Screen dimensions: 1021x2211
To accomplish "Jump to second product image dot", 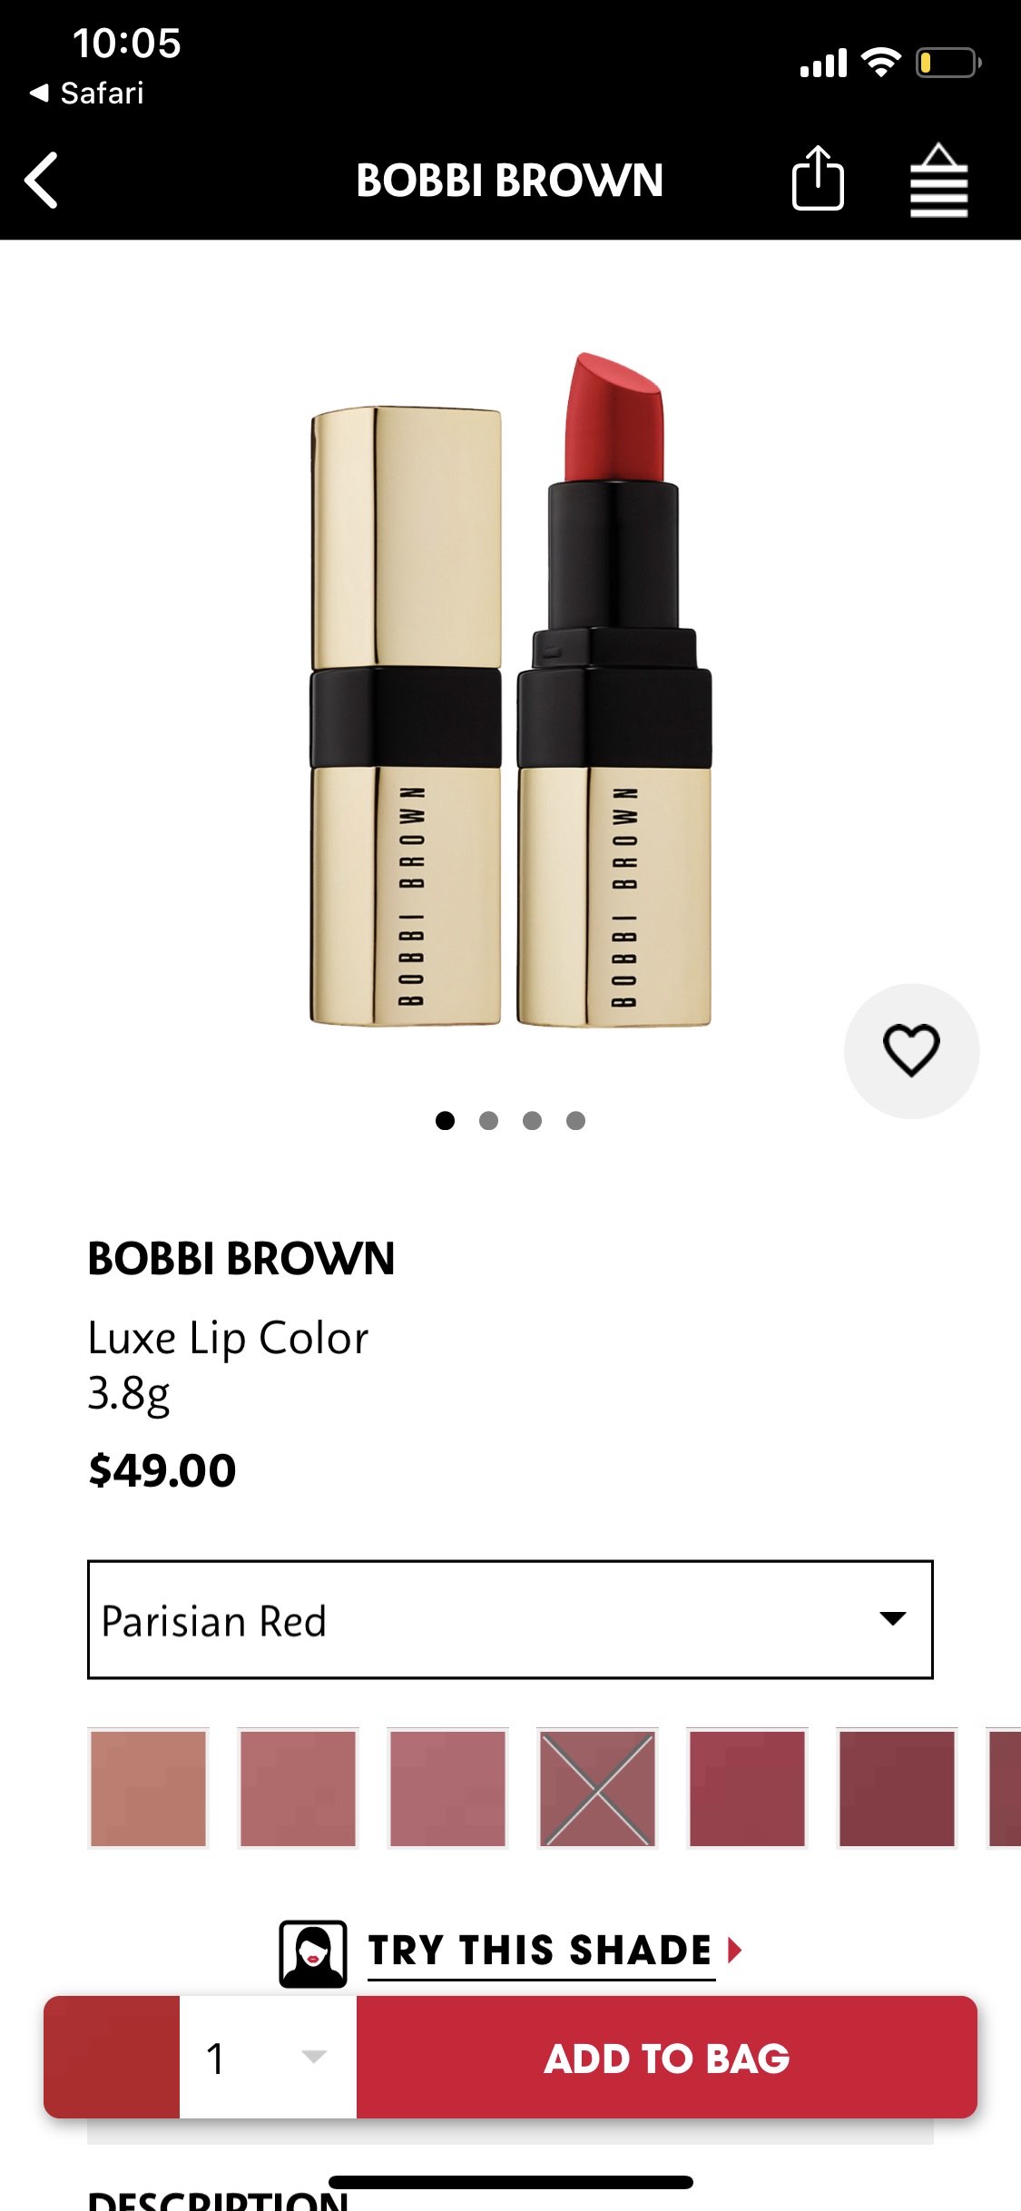I will pos(488,1121).
